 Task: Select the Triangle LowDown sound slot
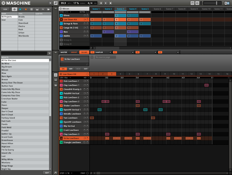pyautogui.click(x=74, y=142)
